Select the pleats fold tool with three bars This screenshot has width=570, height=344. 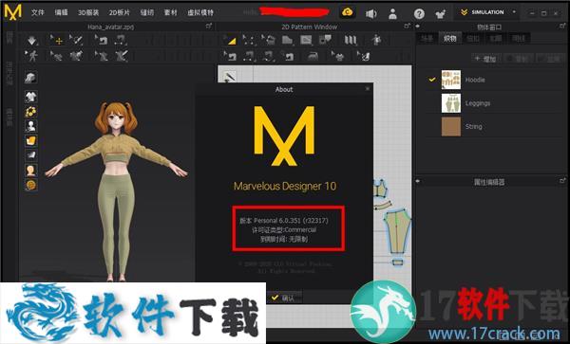351,40
